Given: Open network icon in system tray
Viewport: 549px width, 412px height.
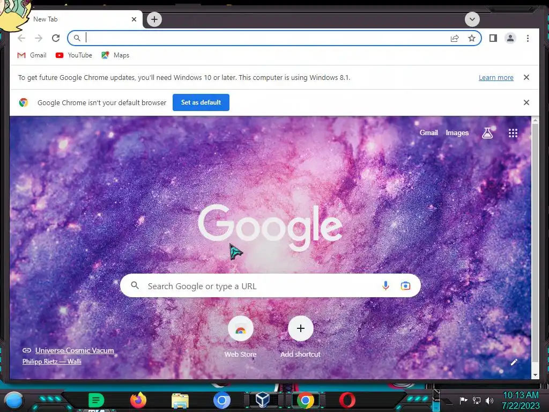Looking at the screenshot, I should pyautogui.click(x=477, y=400).
